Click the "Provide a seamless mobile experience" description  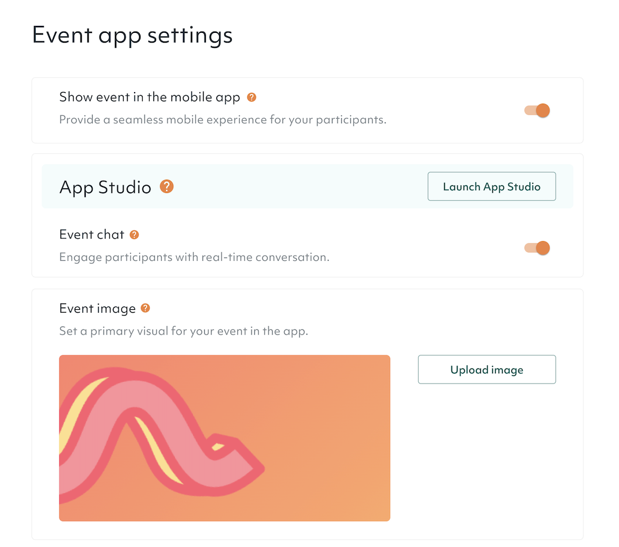click(223, 120)
